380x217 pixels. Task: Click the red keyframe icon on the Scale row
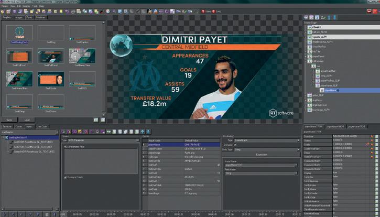pos(372,145)
